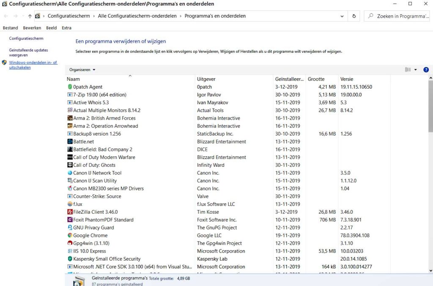Click the 7-Zip 19.00 program icon

coord(70,95)
